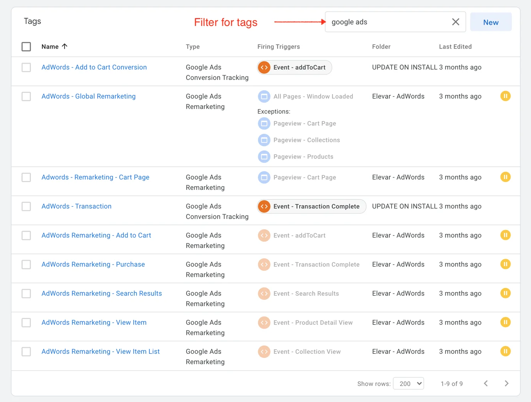Open AdWords Remarketing - View Item tag
Viewport: 531px width, 402px height.
94,322
